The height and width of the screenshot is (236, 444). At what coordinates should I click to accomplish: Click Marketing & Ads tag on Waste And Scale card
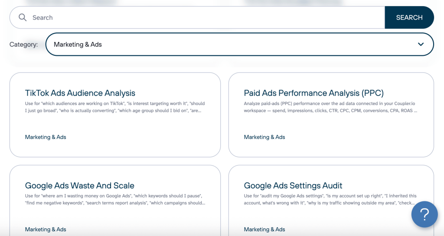(x=46, y=229)
